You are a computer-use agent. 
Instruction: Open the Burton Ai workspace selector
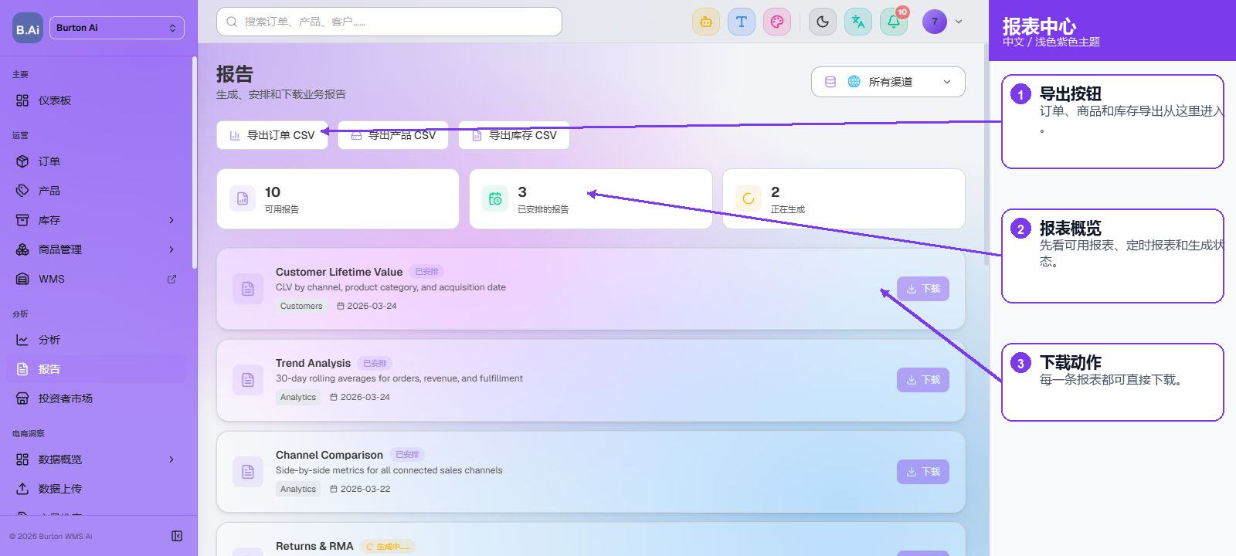point(117,28)
